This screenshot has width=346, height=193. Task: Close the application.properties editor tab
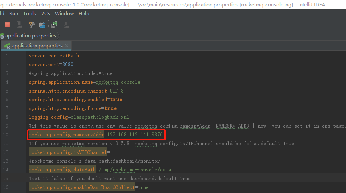pos(67,46)
